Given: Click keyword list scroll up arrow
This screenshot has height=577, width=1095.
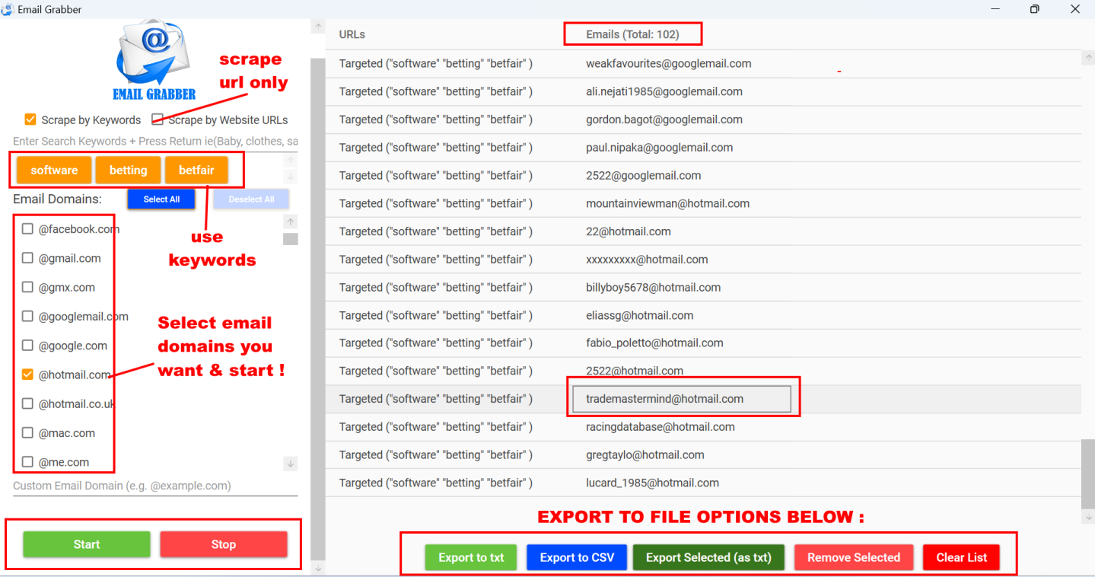Looking at the screenshot, I should [x=291, y=161].
